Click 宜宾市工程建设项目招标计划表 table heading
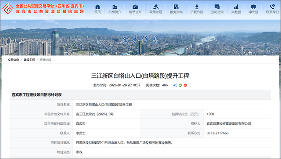Image resolution: width=281 pixels, height=159 pixels. pyautogui.click(x=37, y=95)
